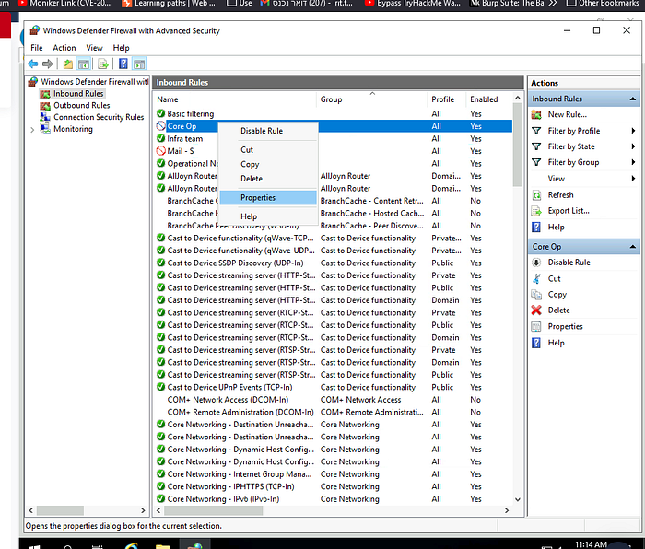This screenshot has height=549, width=645.
Task: Sort rules by the Name column header
Action: click(235, 99)
